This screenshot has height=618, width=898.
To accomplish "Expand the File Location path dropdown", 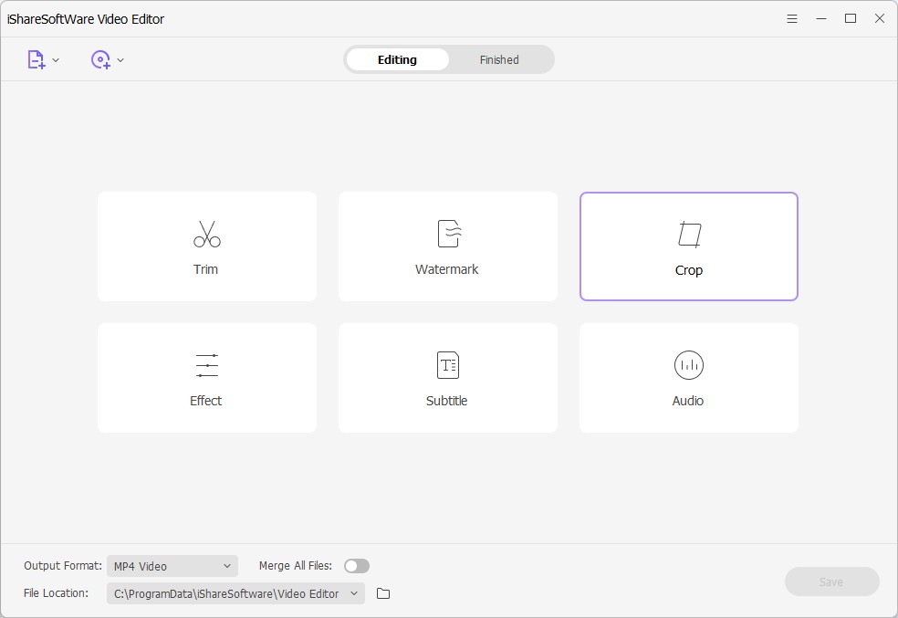I will coord(235,593).
